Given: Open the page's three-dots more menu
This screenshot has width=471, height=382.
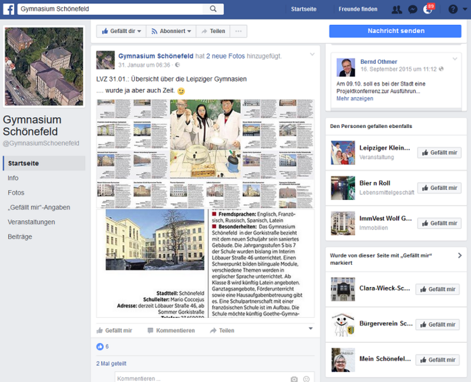Looking at the screenshot, I should [238, 31].
